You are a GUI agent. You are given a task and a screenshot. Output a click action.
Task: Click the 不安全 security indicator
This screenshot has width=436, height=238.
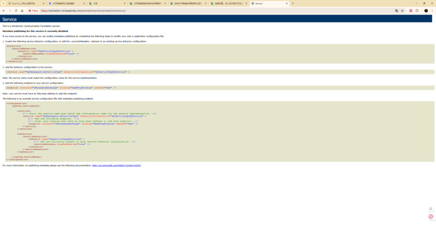coord(33,11)
